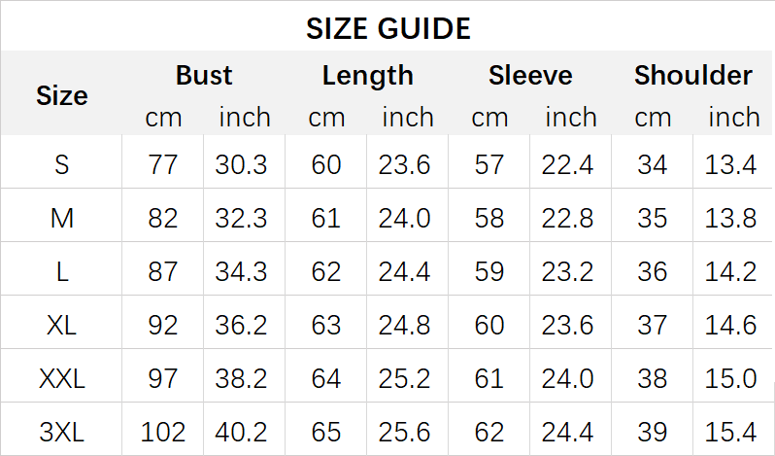Select the 3XL size row label

tap(61, 430)
